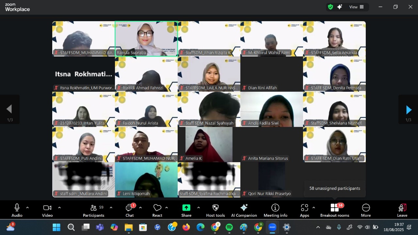Screen dimensions: 418x235
Task: View Meeting info details
Action: point(275,210)
